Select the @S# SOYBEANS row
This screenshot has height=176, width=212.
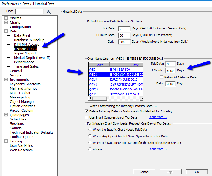116,94
